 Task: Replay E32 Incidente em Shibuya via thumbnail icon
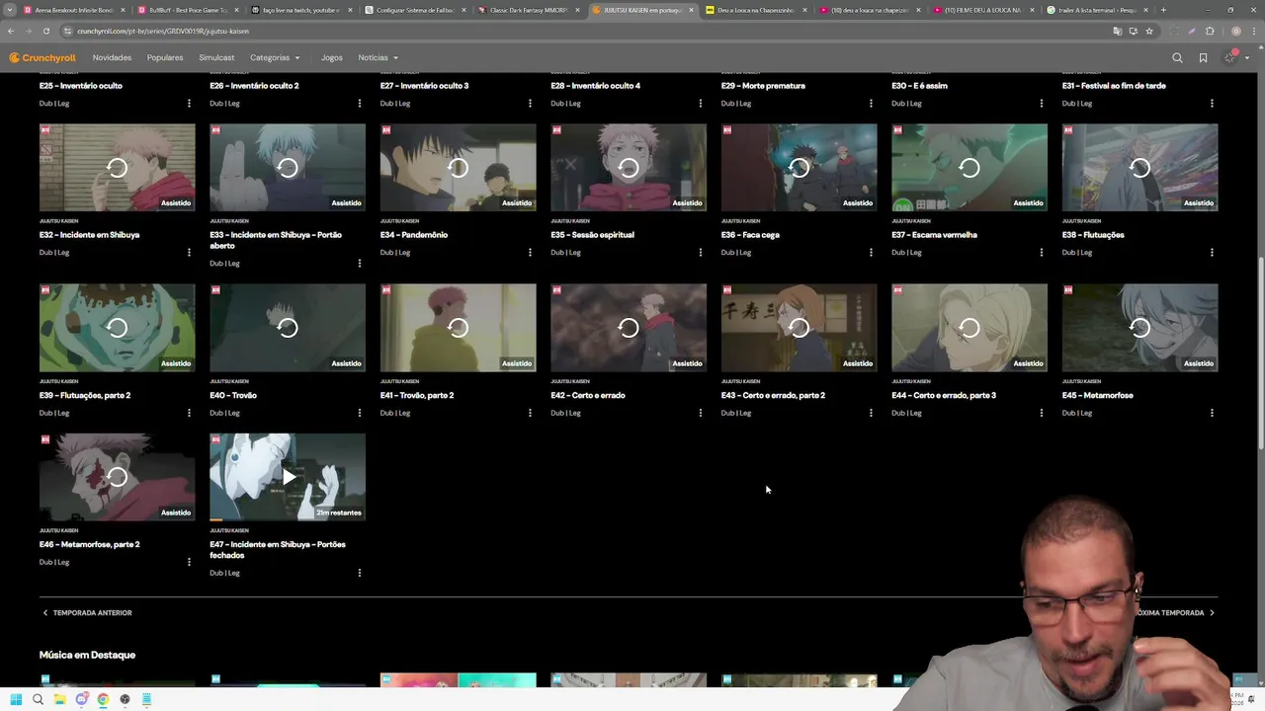click(x=117, y=168)
